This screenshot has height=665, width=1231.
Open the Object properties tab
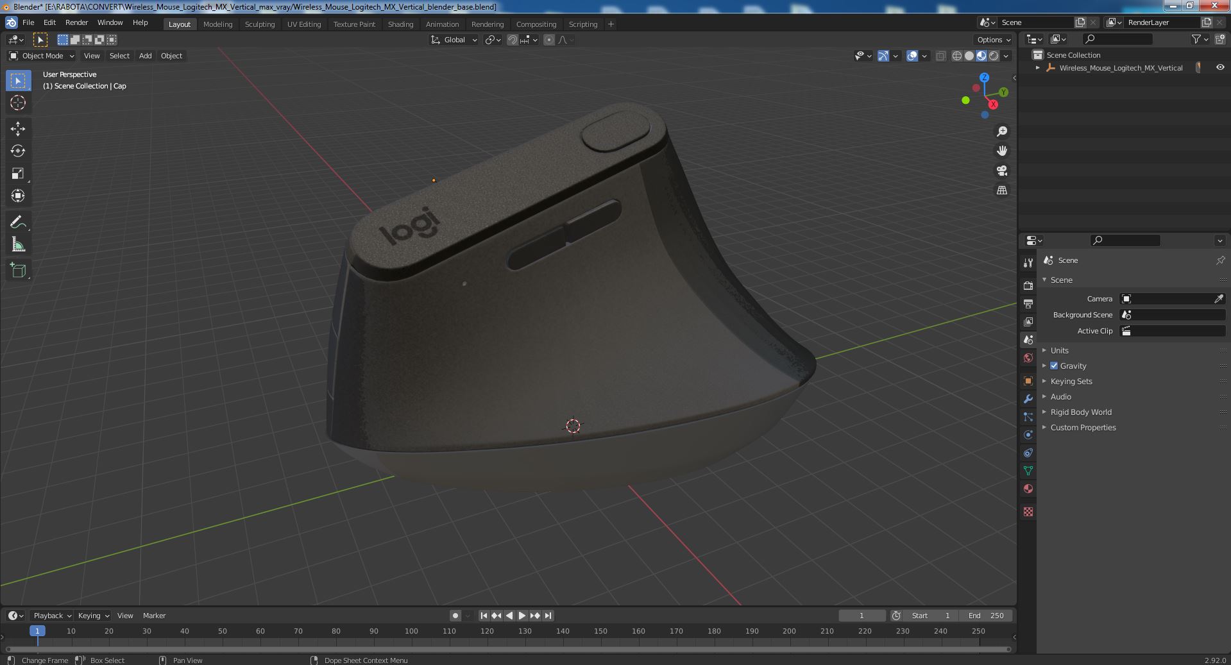click(x=1028, y=381)
